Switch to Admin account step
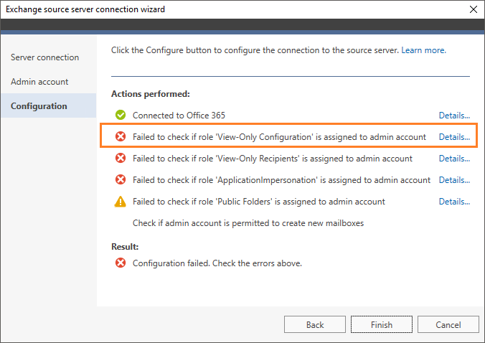This screenshot has width=485, height=343. pos(39,82)
